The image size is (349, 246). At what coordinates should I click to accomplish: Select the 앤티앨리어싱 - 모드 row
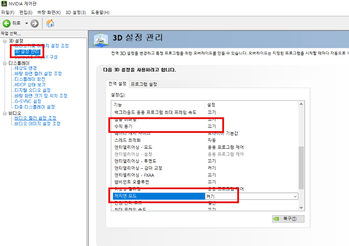pyautogui.click(x=205, y=147)
